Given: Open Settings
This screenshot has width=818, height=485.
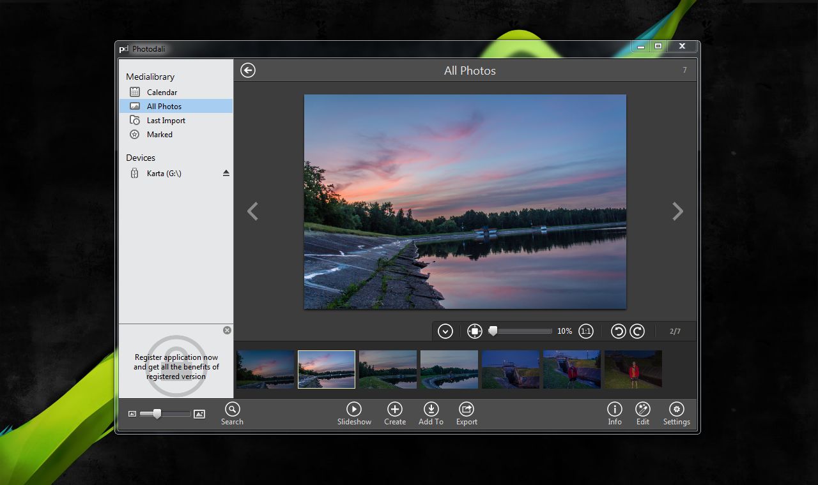Looking at the screenshot, I should point(676,414).
